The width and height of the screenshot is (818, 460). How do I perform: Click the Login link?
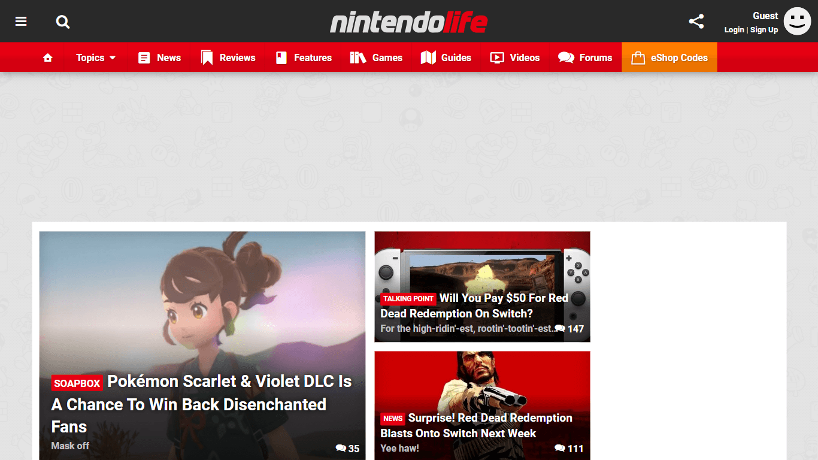(x=734, y=30)
